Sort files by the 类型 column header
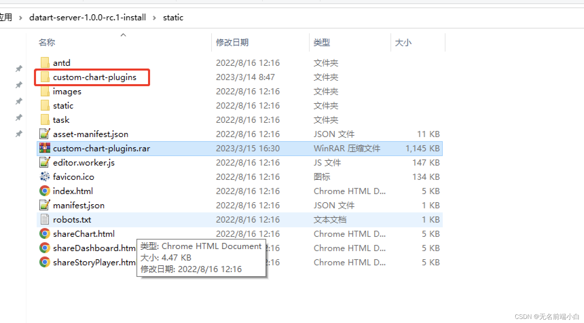This screenshot has height=323, width=584. click(x=321, y=42)
